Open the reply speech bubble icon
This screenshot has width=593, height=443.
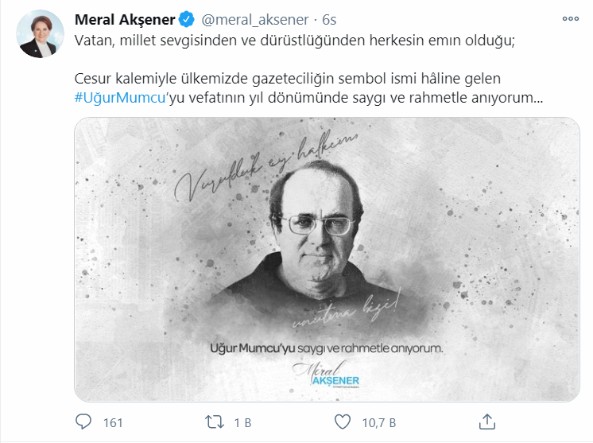pos(83,422)
